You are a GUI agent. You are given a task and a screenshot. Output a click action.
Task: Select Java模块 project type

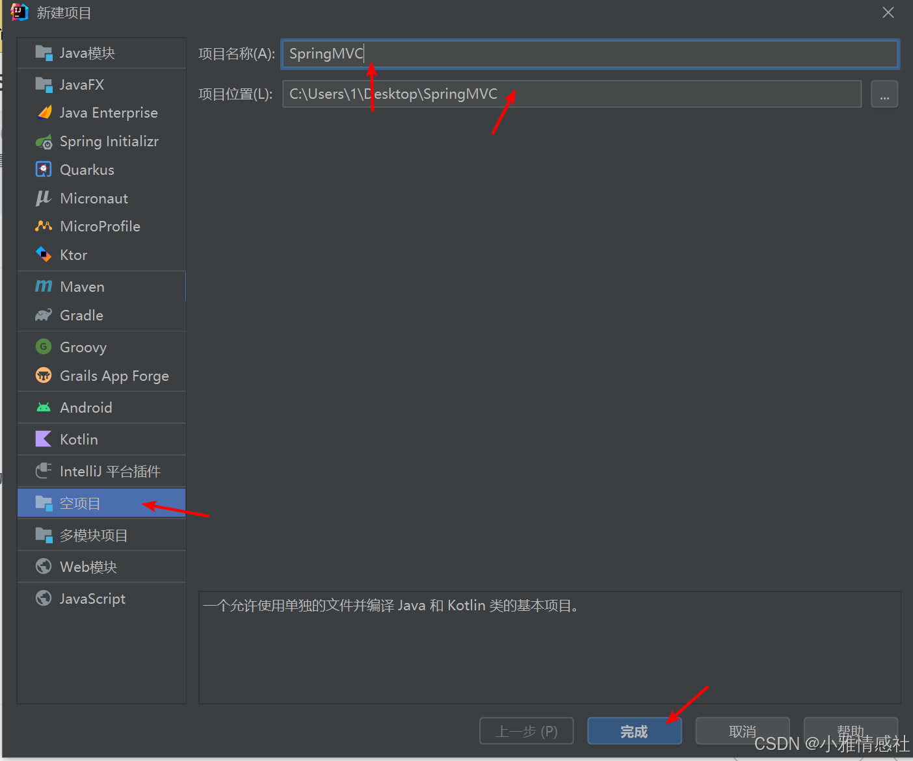pyautogui.click(x=101, y=53)
